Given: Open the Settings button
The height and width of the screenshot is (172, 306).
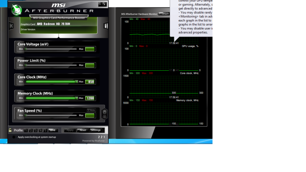Looking at the screenshot, I should (x=96, y=130).
